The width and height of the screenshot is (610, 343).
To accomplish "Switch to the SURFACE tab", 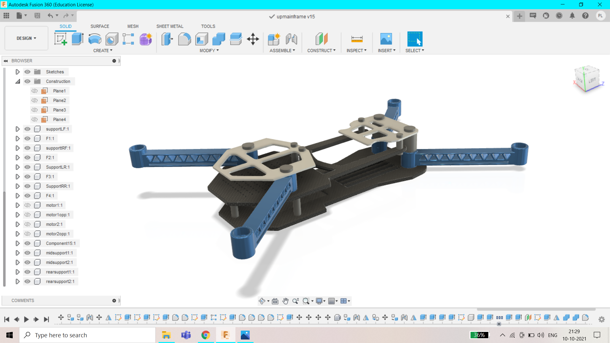I will pyautogui.click(x=99, y=26).
